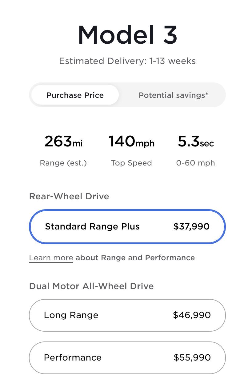This screenshot has width=240, height=379.
Task: Click the 0-60 mph caption
Action: click(196, 163)
